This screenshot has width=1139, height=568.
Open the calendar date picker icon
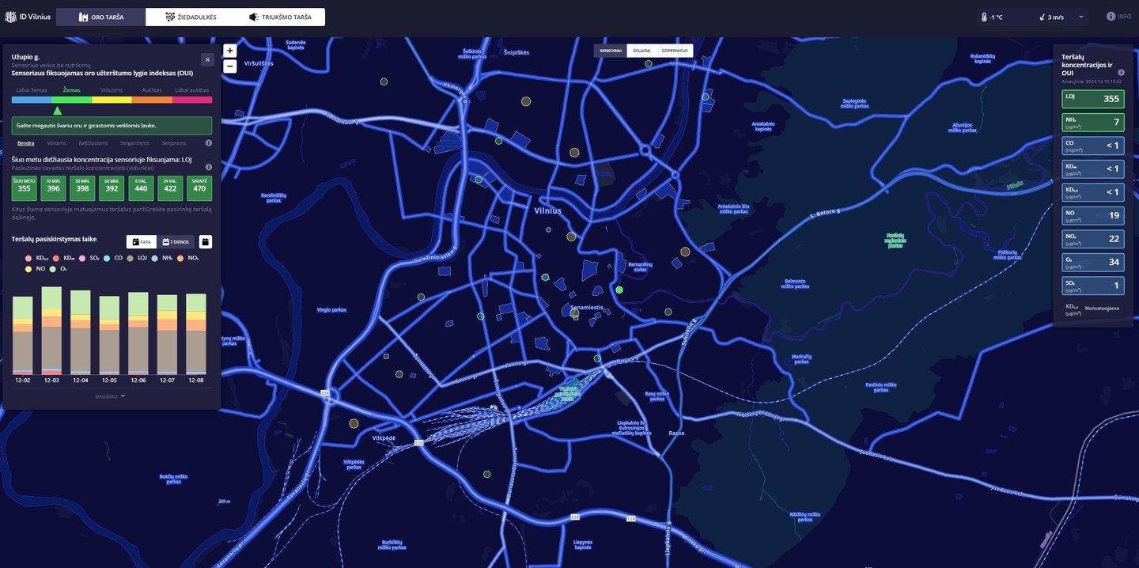click(x=206, y=242)
